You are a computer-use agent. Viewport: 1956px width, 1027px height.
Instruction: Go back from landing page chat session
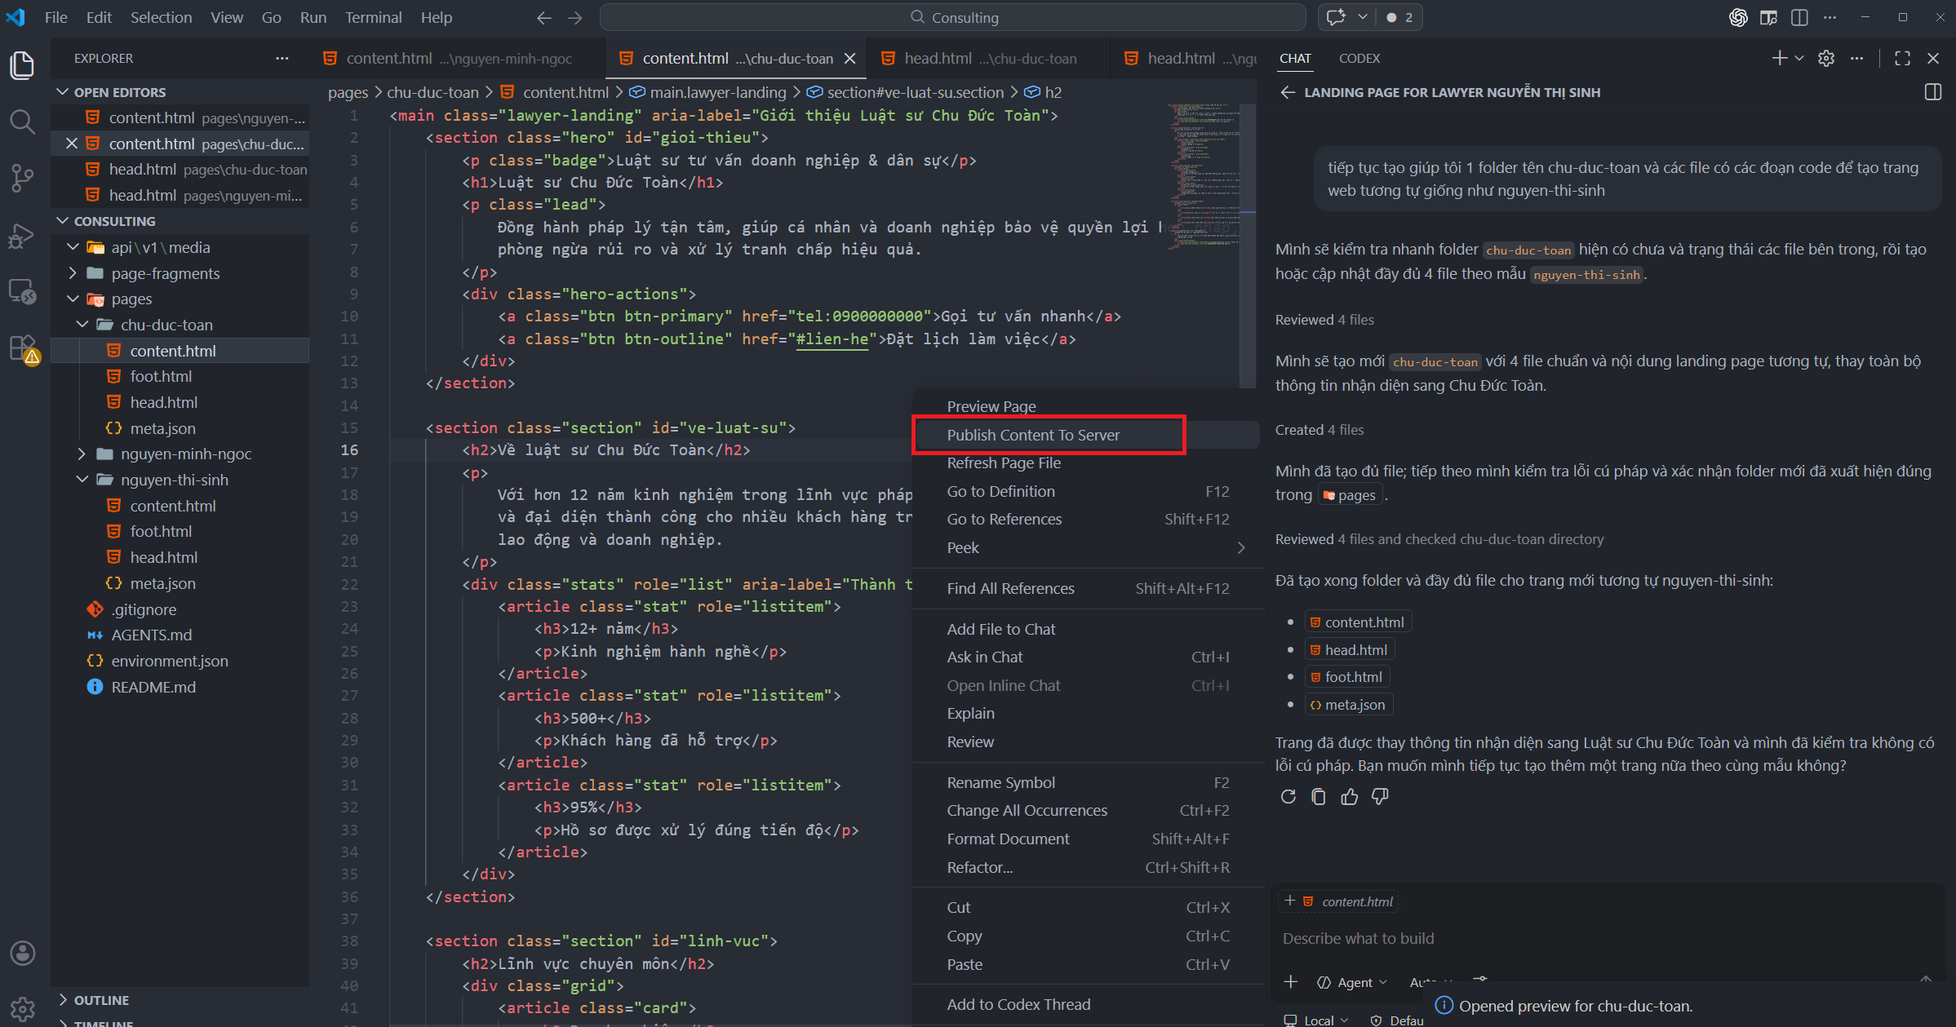pyautogui.click(x=1287, y=92)
